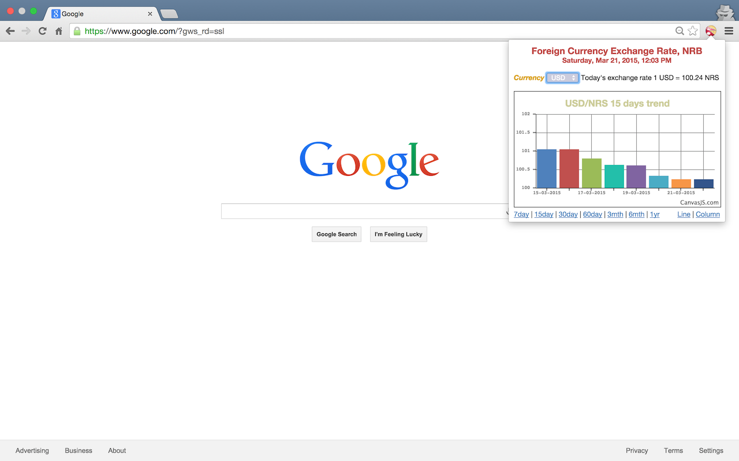The height and width of the screenshot is (461, 739).
Task: Switch chart to Line view
Action: tap(684, 214)
